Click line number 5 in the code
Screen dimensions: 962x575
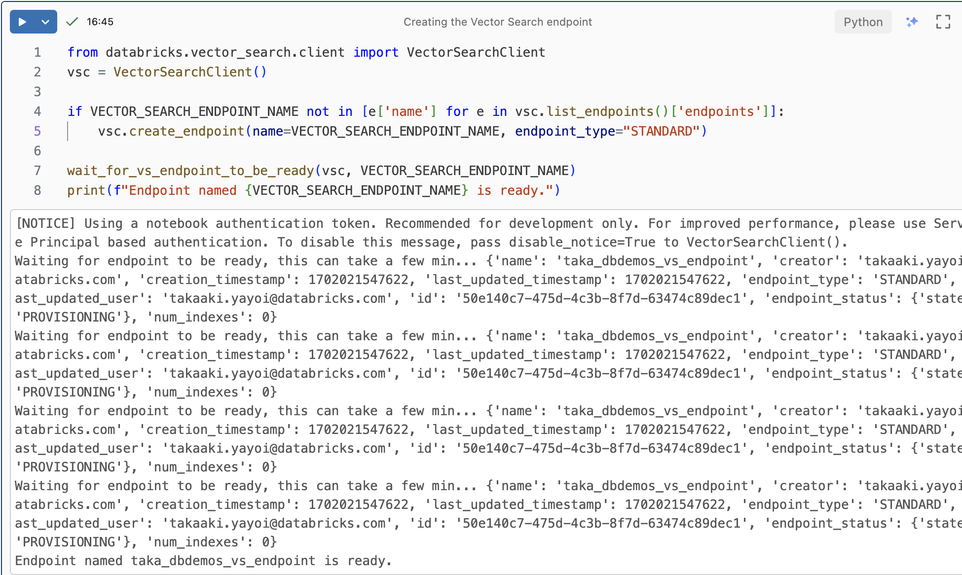(37, 131)
